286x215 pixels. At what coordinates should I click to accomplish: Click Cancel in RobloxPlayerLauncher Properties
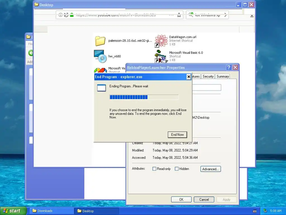click(204, 199)
